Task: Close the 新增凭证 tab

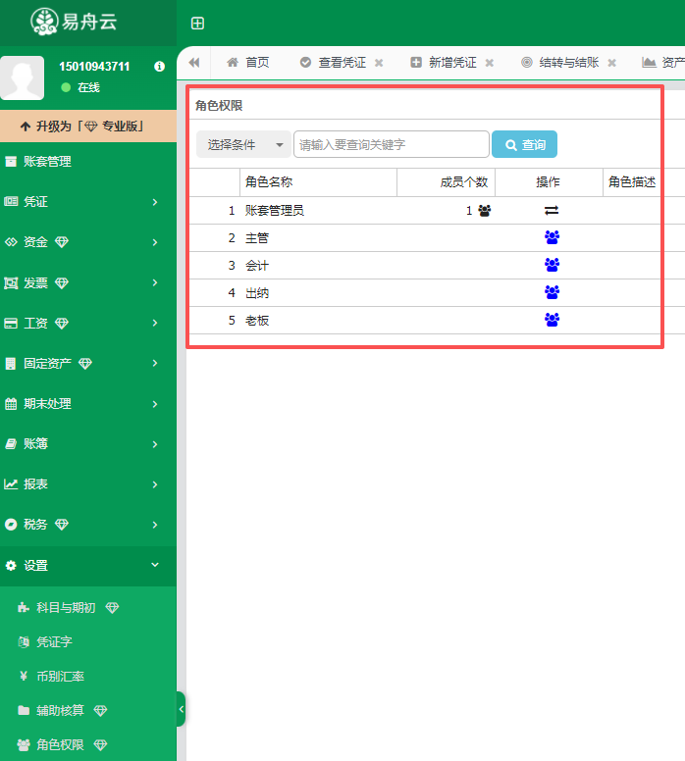Action: 489,63
